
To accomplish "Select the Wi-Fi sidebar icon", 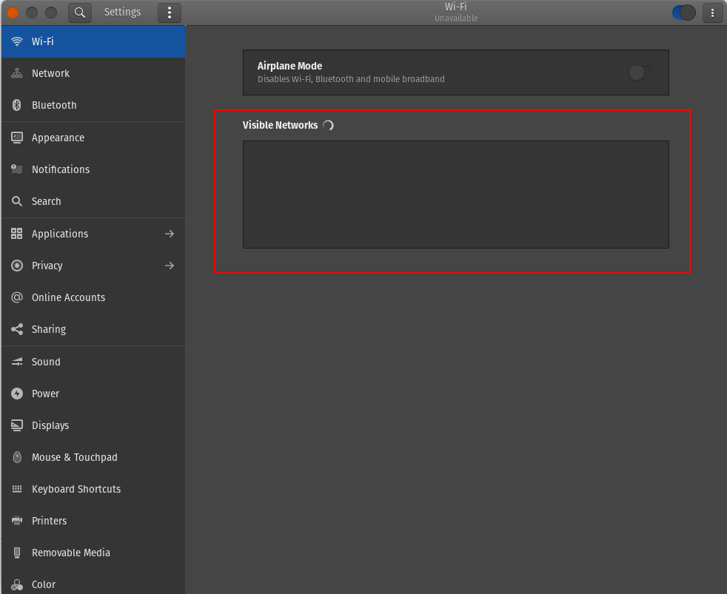I will pyautogui.click(x=16, y=41).
